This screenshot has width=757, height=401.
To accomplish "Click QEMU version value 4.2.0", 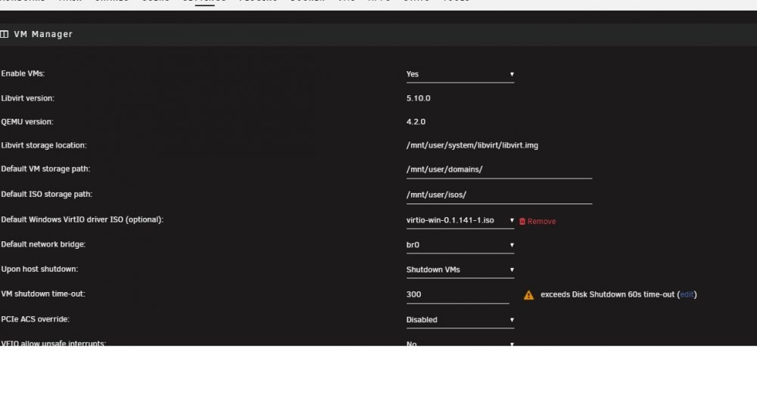I will click(x=416, y=122).
